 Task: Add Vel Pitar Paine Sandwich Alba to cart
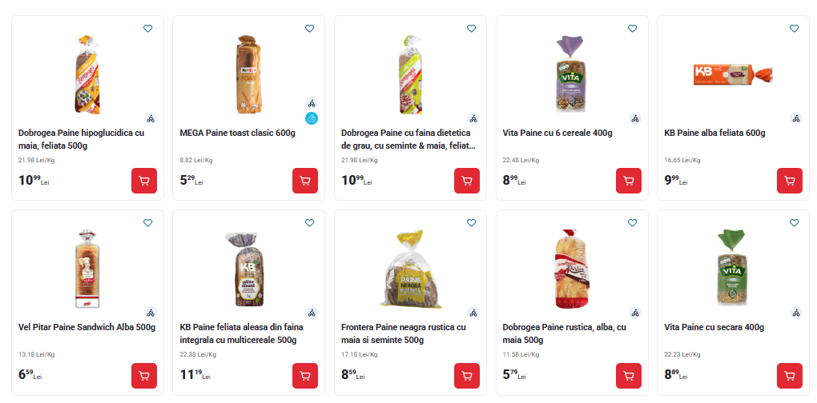(x=144, y=376)
